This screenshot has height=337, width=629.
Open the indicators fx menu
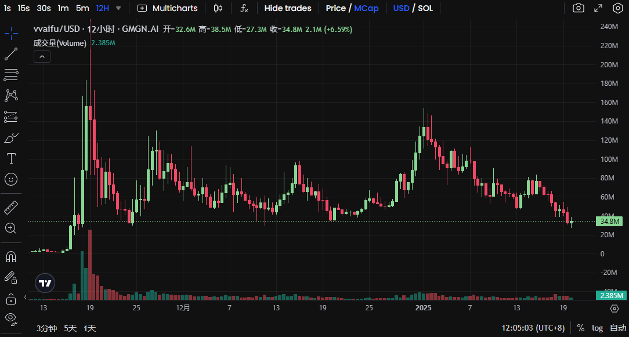click(244, 8)
